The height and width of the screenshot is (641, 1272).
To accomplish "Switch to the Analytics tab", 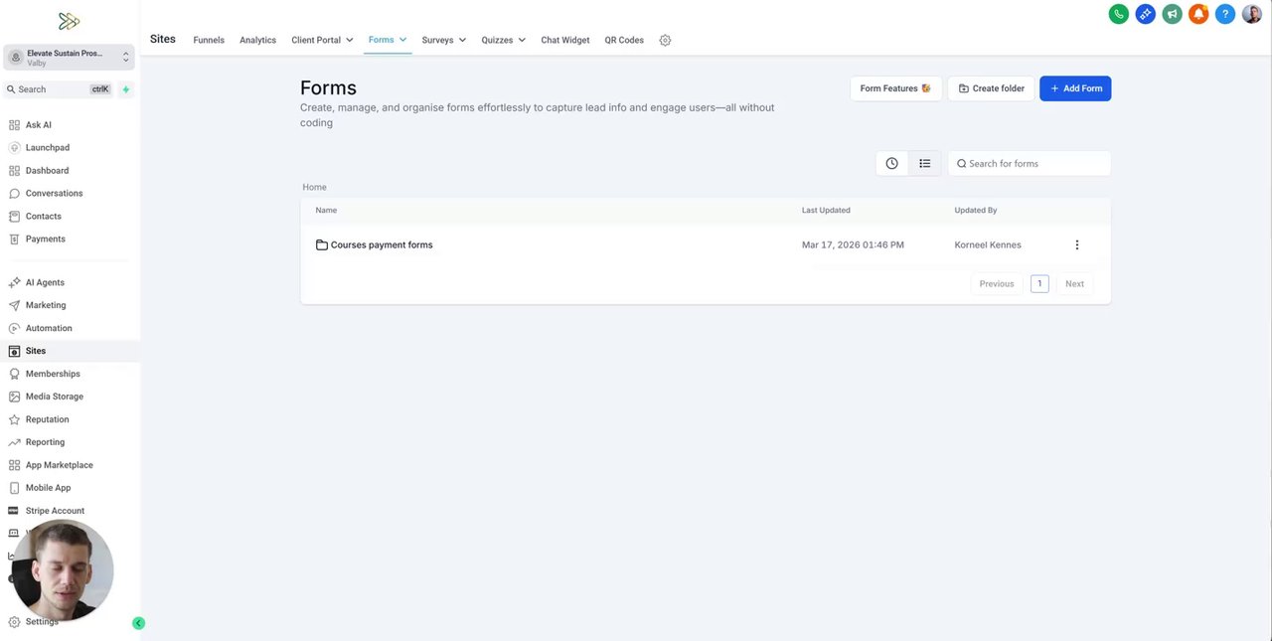I will 257,40.
